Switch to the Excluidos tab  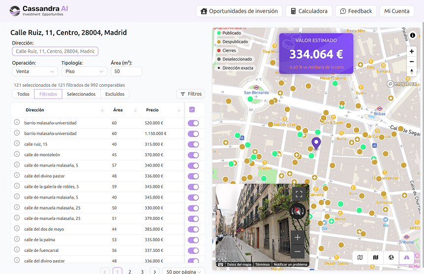click(115, 94)
